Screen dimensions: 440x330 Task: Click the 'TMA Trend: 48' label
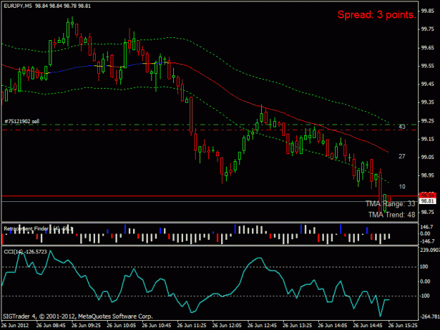pos(391,215)
